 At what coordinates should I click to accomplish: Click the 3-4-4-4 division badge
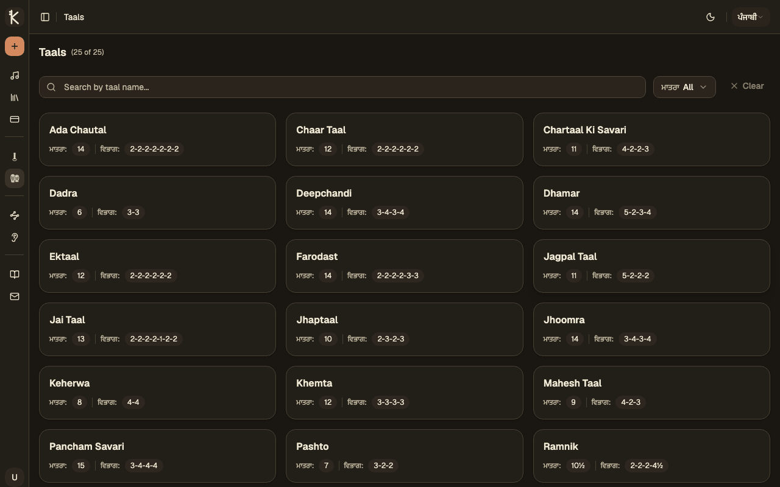(144, 466)
